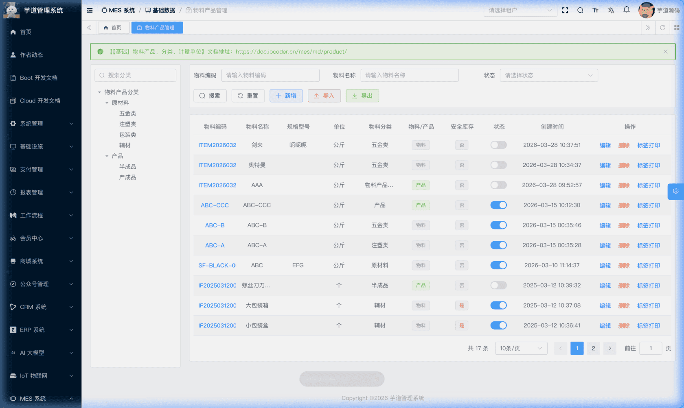Enable status toggle for 剑来 row
The height and width of the screenshot is (408, 684).
click(498, 145)
